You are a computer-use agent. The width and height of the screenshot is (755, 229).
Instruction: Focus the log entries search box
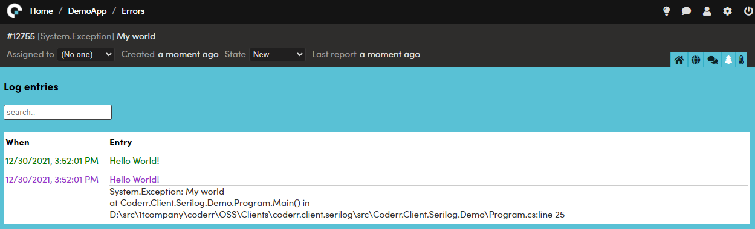tap(58, 112)
